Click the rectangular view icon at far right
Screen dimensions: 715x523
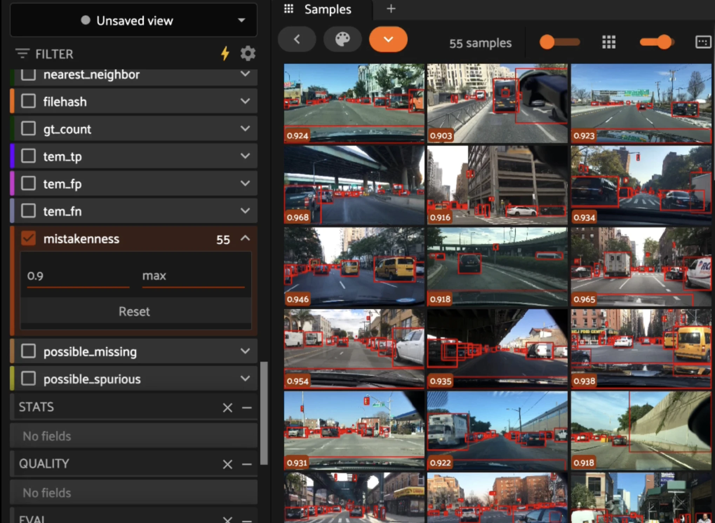click(x=703, y=42)
